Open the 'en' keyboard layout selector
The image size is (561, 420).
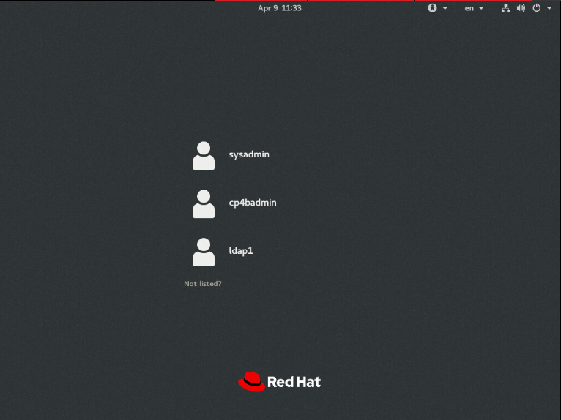[x=469, y=8]
